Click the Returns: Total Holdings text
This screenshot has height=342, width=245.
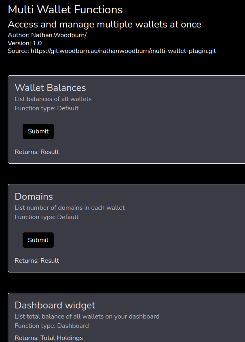click(x=49, y=338)
